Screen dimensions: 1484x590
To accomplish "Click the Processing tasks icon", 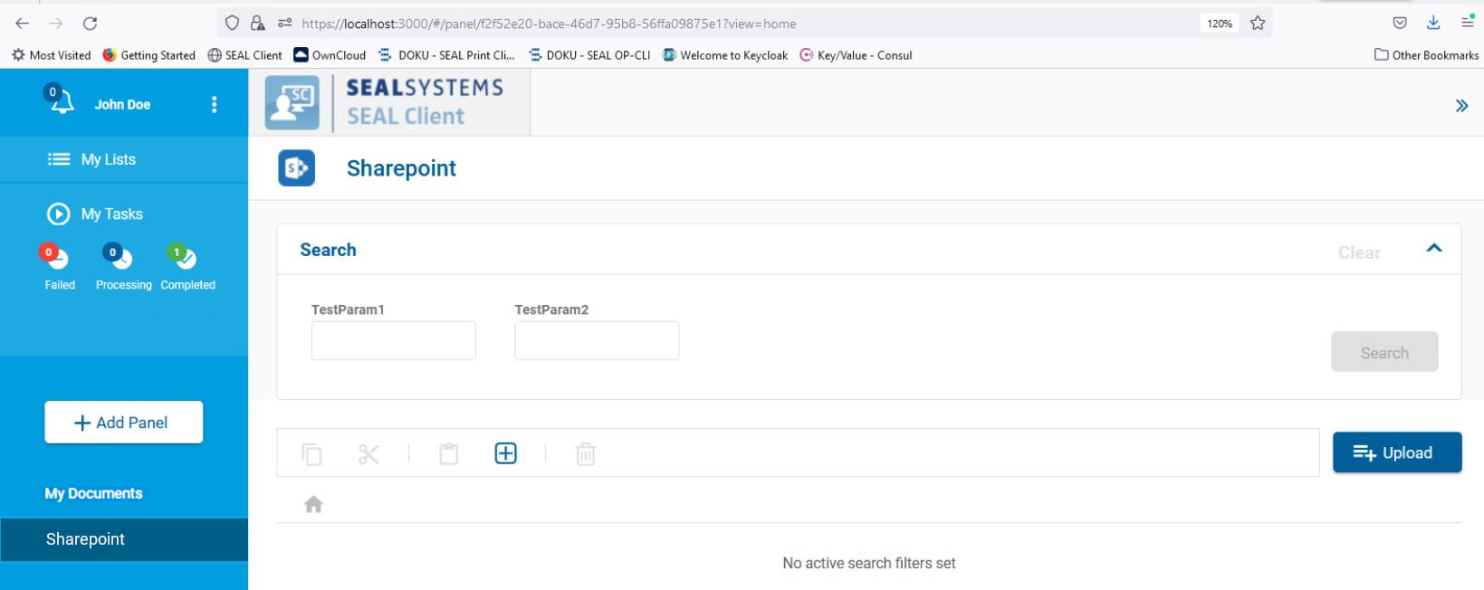I will (x=119, y=258).
